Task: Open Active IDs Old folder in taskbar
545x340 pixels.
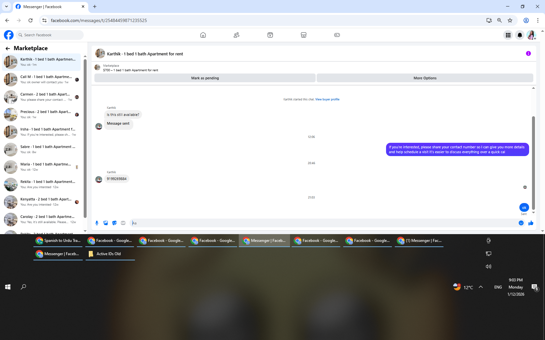Action: [x=110, y=254]
